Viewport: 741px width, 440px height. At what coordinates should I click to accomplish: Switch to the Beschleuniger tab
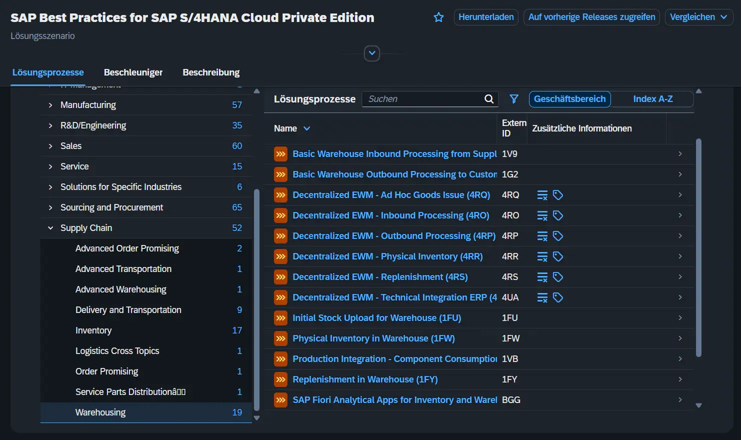(x=133, y=72)
